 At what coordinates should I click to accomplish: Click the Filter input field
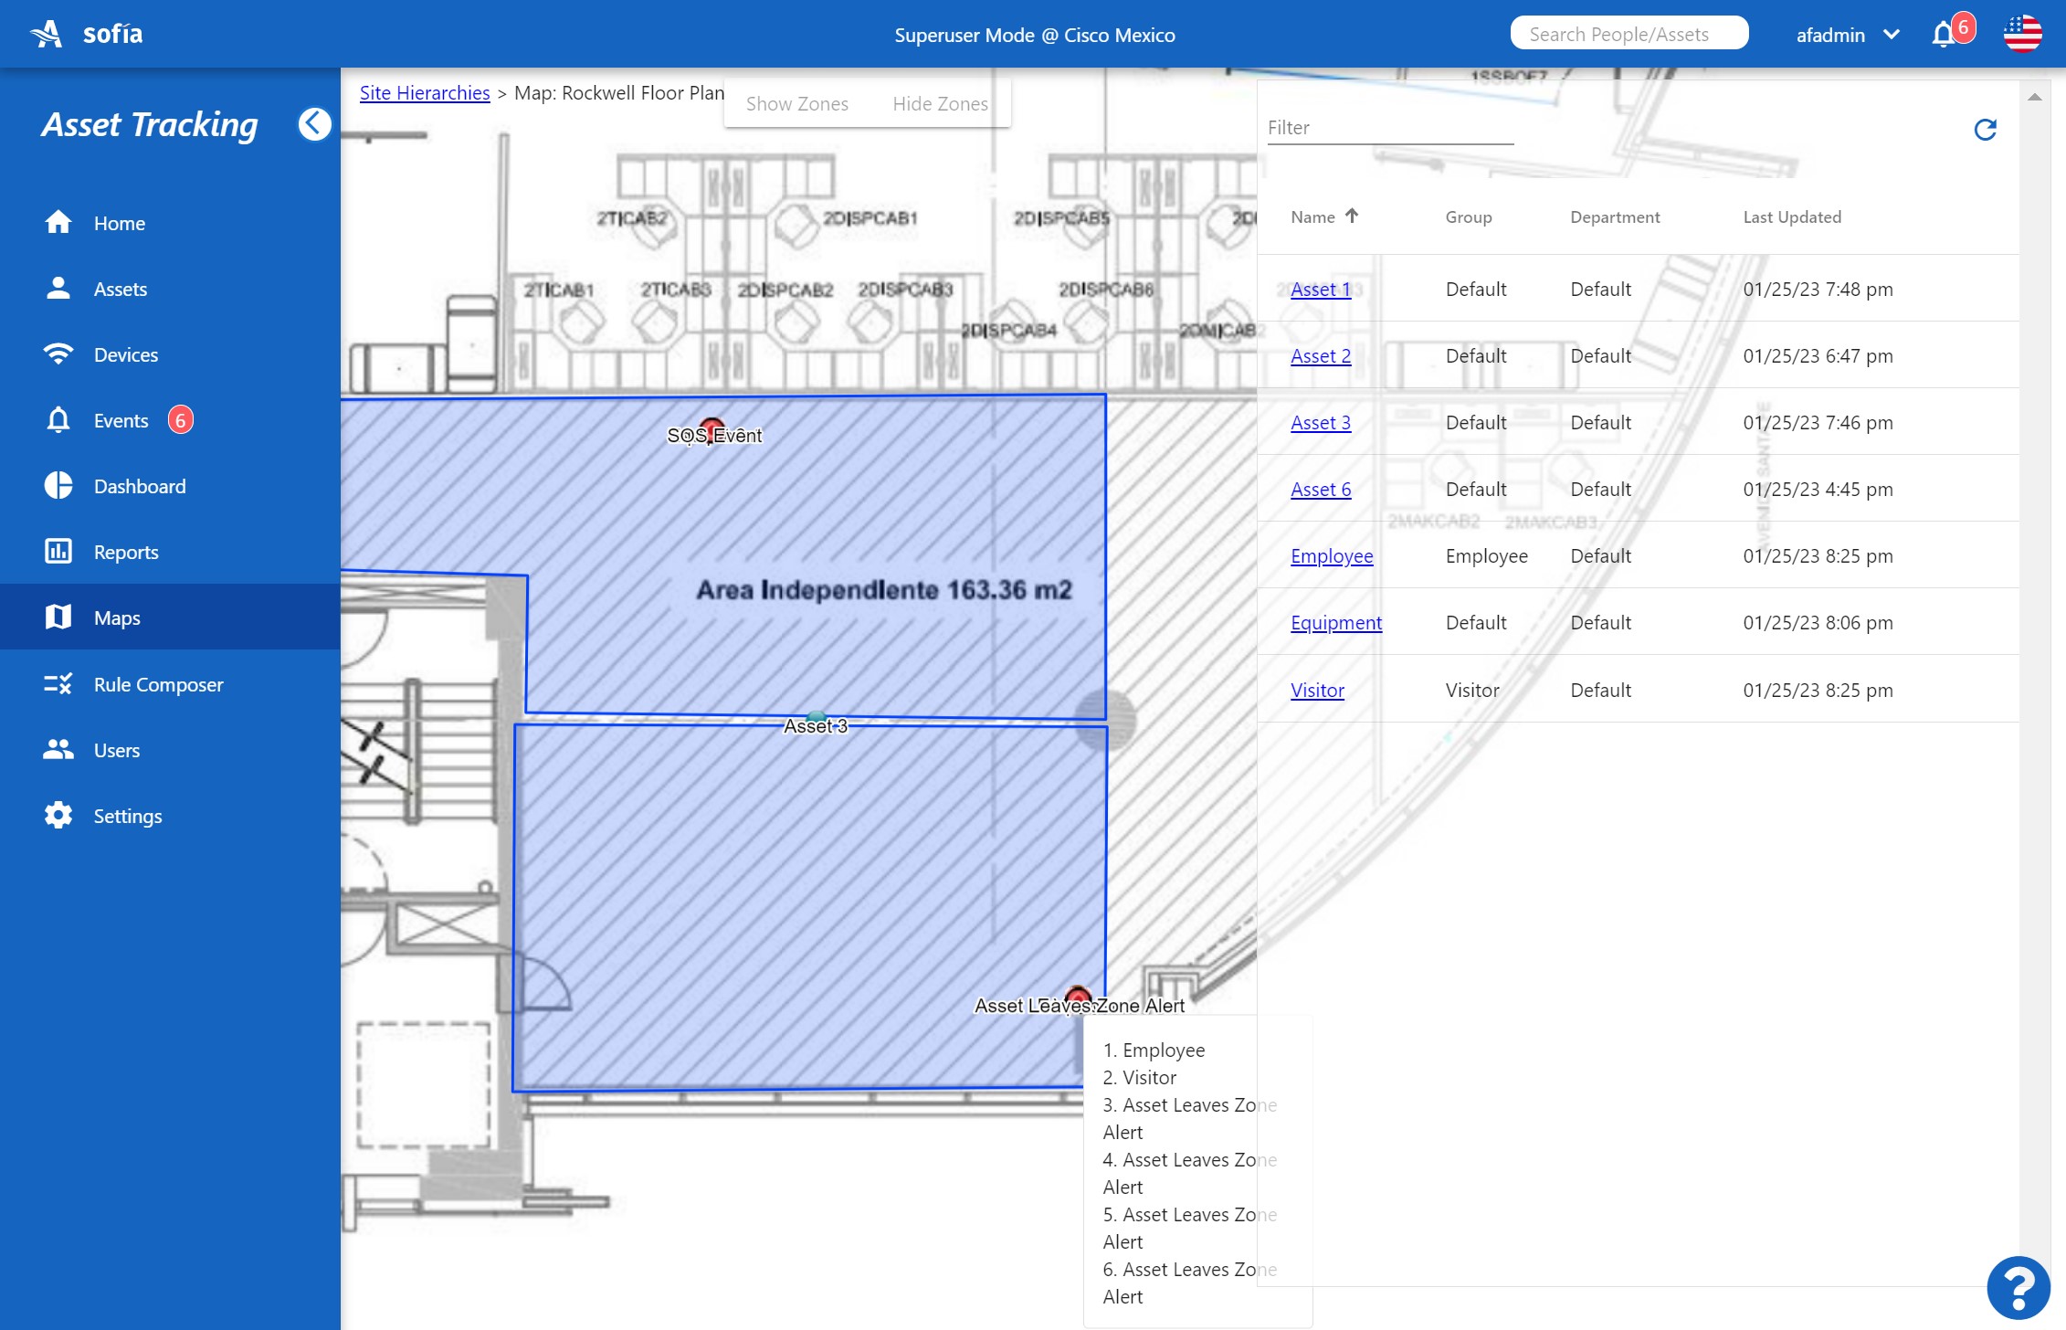[x=1389, y=128]
